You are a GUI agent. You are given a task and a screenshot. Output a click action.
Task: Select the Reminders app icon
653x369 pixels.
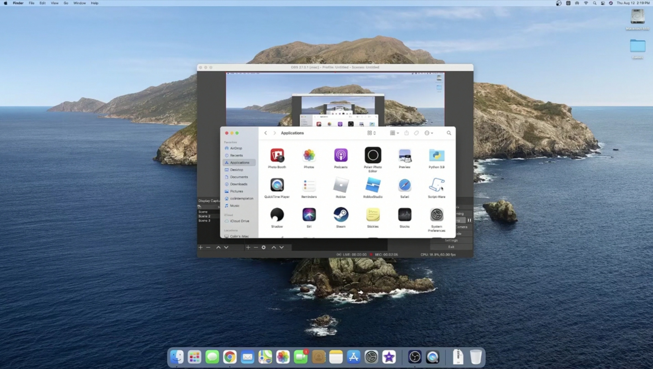(309, 185)
